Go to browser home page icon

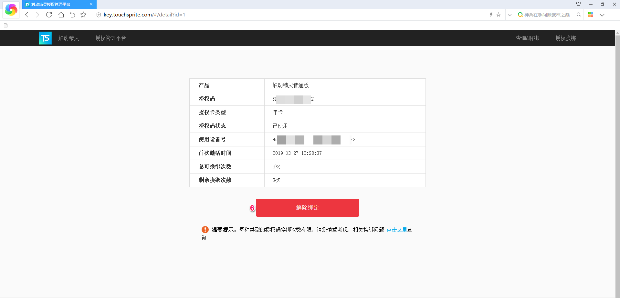[61, 15]
